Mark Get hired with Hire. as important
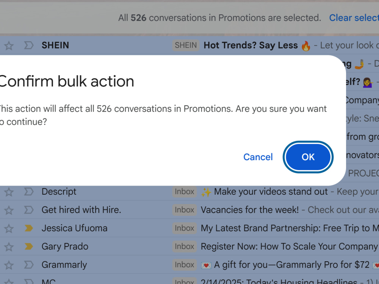 click(28, 210)
